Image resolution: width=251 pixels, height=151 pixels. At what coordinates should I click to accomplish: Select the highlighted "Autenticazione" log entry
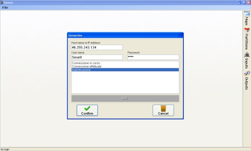[x=81, y=70]
